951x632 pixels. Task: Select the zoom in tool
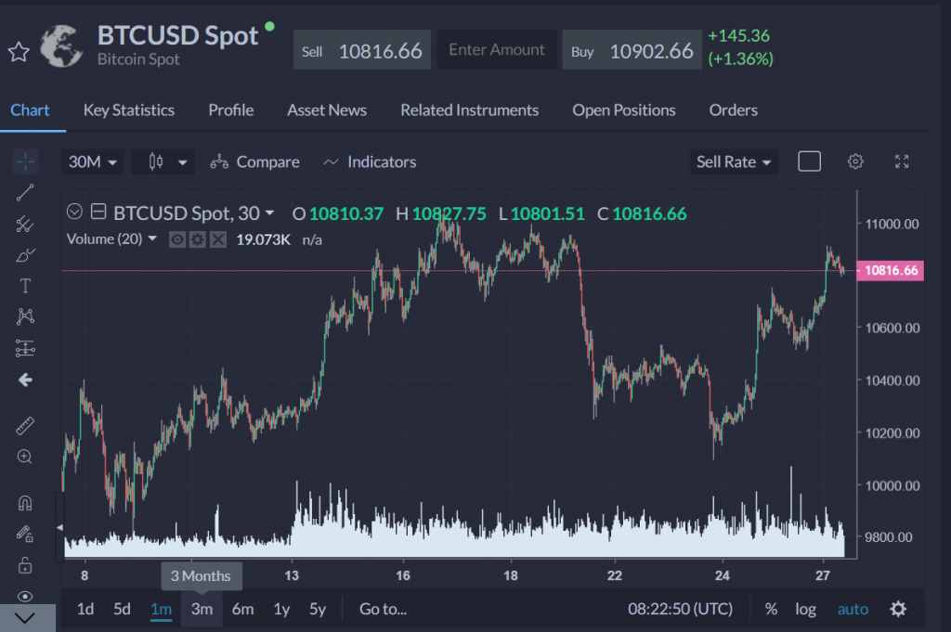[25, 457]
